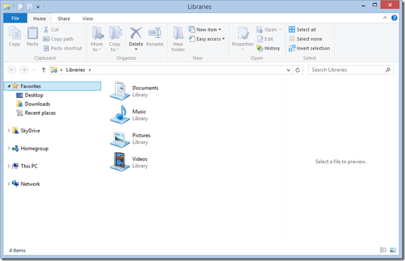Click the Properties icon
405x261 pixels.
(x=243, y=33)
